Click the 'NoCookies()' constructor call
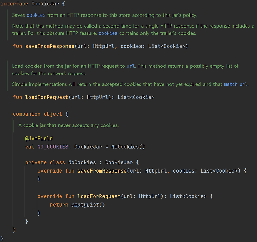Screen dimensions: 257x242 [x=128, y=147]
